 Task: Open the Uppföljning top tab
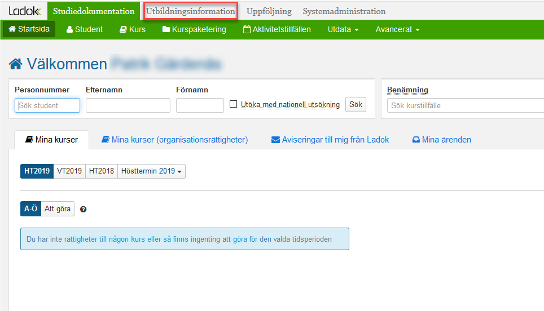pos(269,11)
